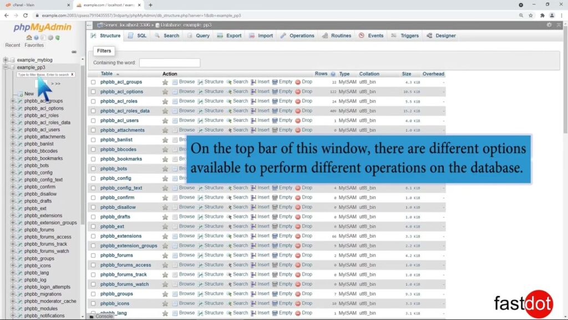Viewport: 568px width, 320px height.
Task: Click favorite star for phpbb_acl_groups
Action: pyautogui.click(x=165, y=82)
